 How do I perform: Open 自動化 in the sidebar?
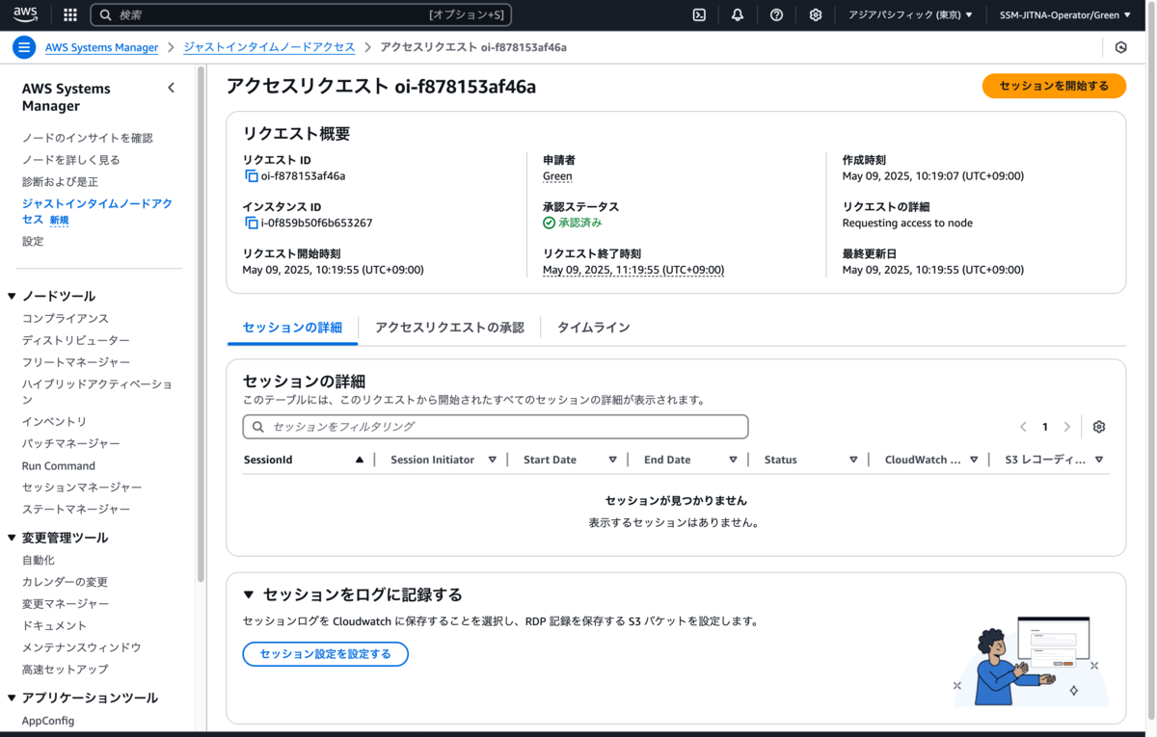point(39,560)
